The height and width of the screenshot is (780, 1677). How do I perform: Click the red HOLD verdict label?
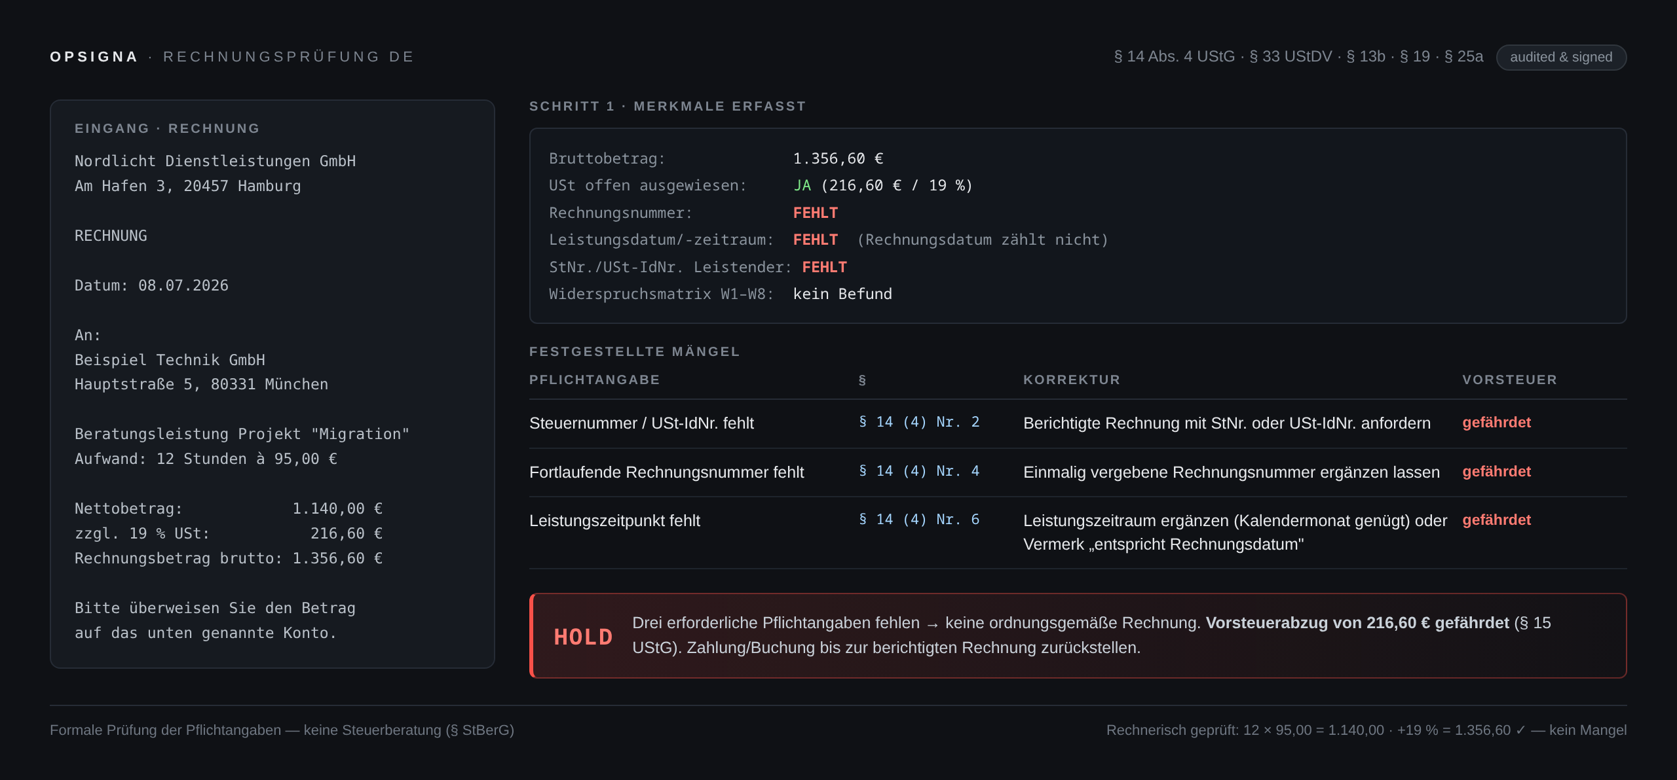583,637
